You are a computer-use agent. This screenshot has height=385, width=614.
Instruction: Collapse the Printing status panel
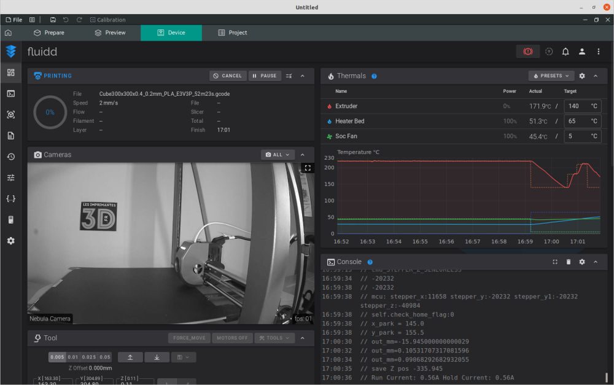click(302, 76)
